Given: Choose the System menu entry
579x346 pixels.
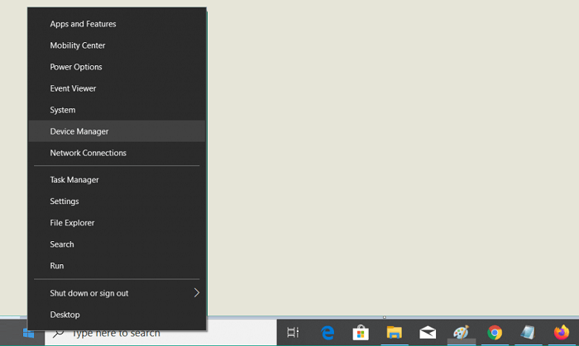Looking at the screenshot, I should 117,110.
